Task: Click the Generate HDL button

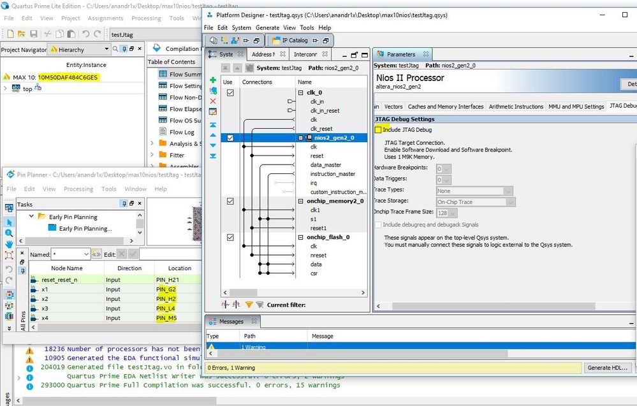Action: point(608,368)
